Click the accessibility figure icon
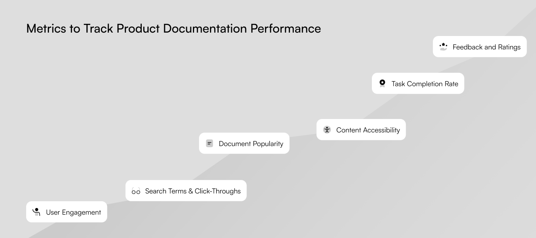 click(x=327, y=130)
